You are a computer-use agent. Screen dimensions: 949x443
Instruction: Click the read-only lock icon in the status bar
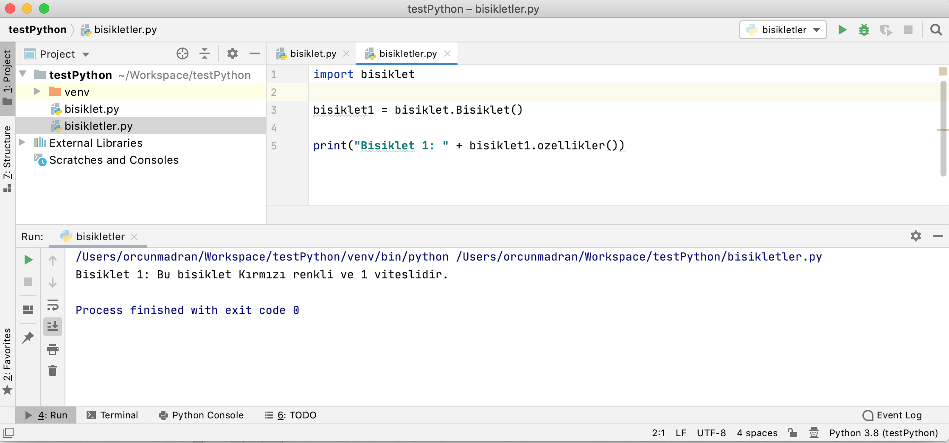pyautogui.click(x=792, y=433)
